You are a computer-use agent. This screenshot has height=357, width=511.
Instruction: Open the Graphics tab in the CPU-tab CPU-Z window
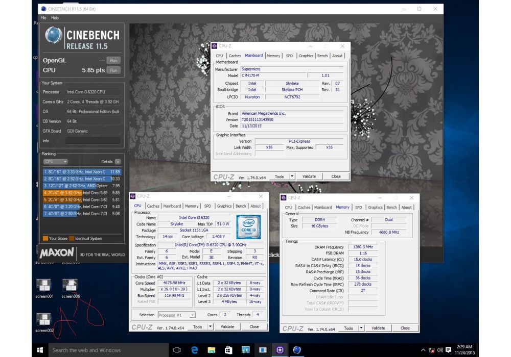pos(224,206)
